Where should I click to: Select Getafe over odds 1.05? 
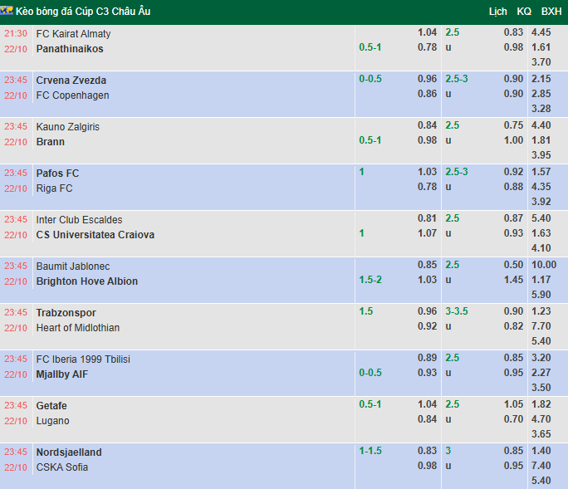point(513,404)
